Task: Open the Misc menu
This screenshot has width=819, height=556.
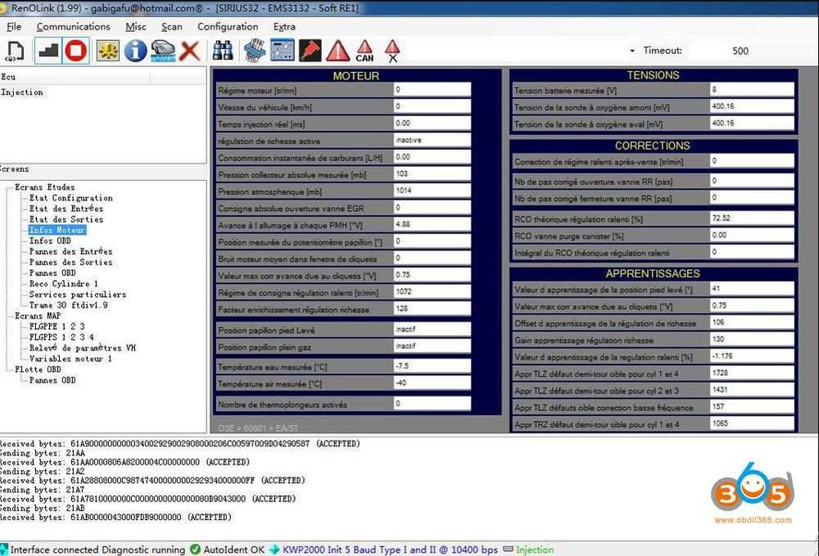Action: pos(136,27)
